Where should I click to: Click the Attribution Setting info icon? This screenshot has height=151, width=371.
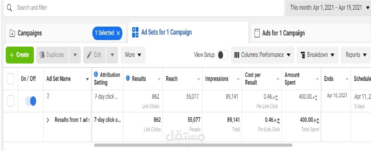[96, 75]
